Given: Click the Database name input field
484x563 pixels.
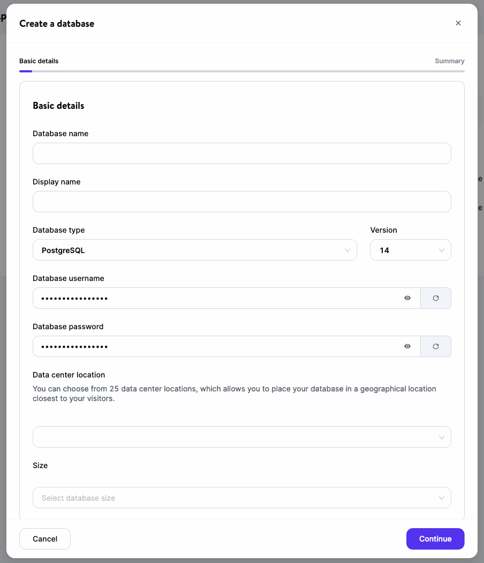Looking at the screenshot, I should point(241,153).
